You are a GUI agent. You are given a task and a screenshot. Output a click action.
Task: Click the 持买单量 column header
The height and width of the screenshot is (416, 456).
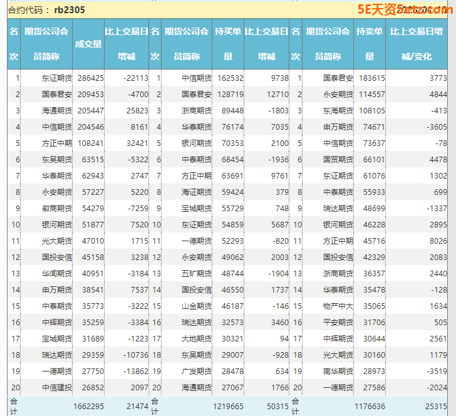click(228, 44)
